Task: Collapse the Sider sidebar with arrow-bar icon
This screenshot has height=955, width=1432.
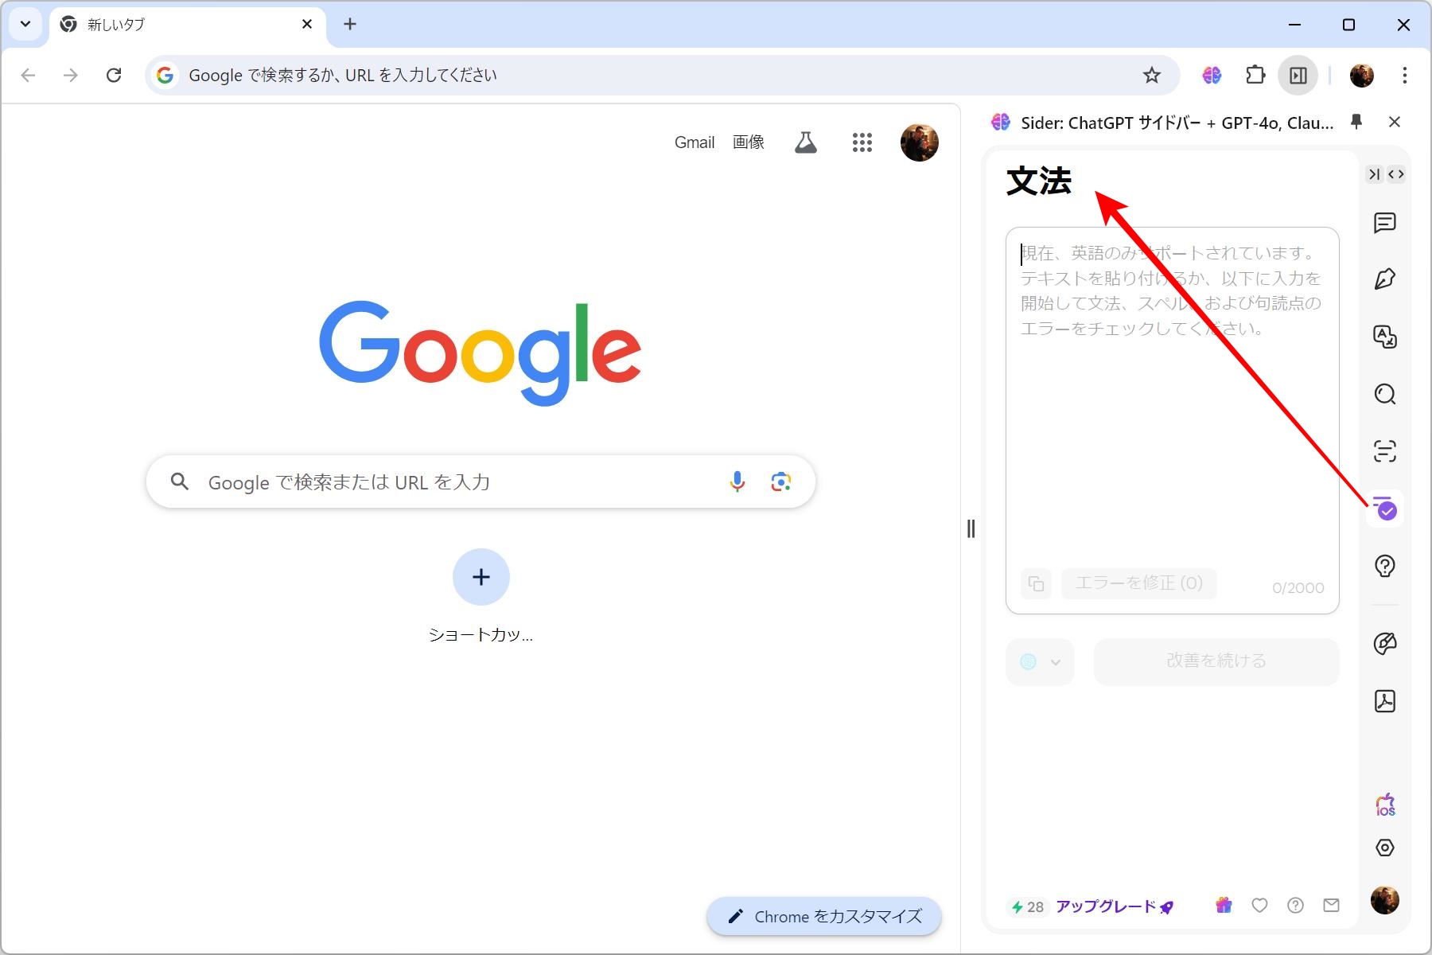Action: click(1375, 174)
